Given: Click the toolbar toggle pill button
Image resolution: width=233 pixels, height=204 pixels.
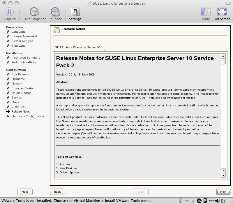Looking at the screenshot, I should coord(228,3).
